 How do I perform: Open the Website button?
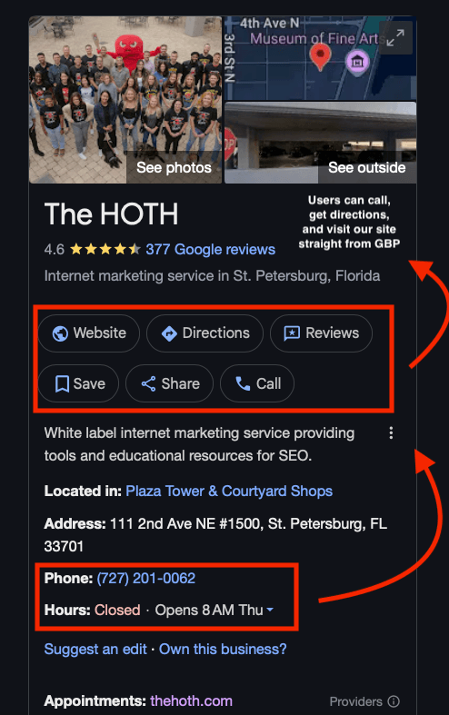pyautogui.click(x=89, y=333)
